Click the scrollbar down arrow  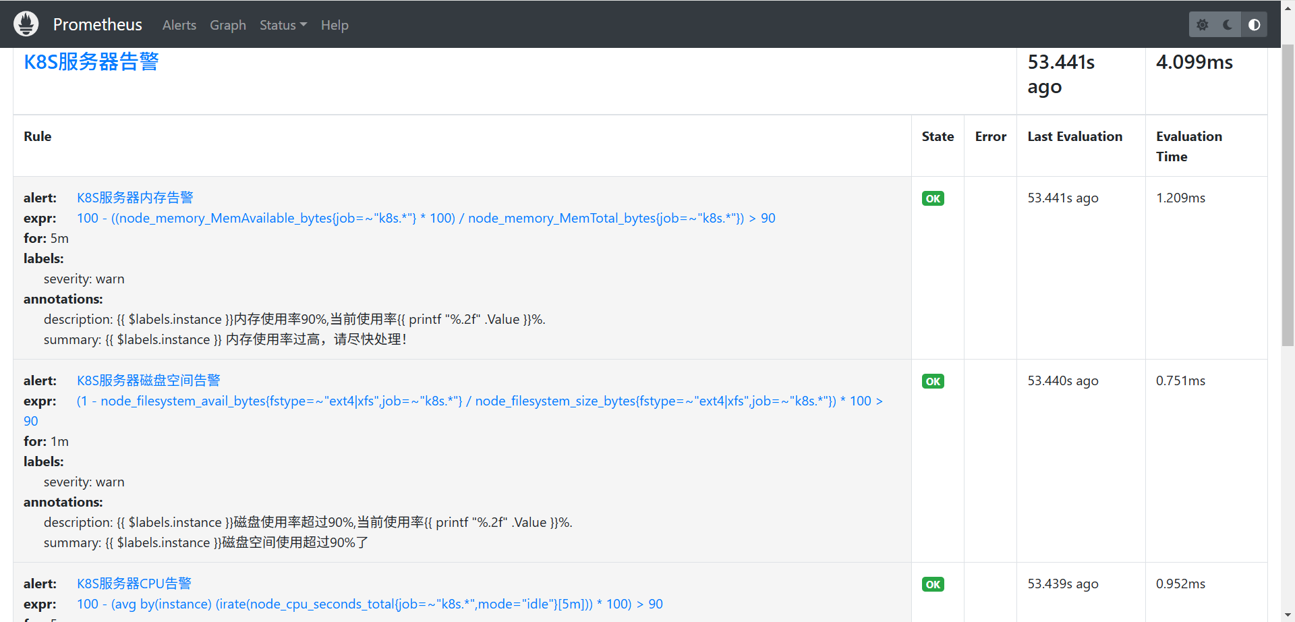pos(1288,615)
